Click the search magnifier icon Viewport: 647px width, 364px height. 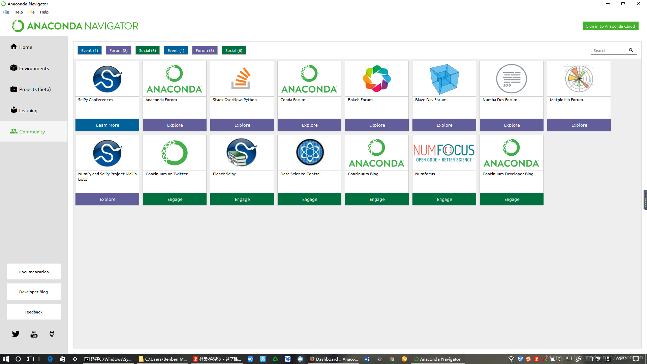[x=631, y=50]
